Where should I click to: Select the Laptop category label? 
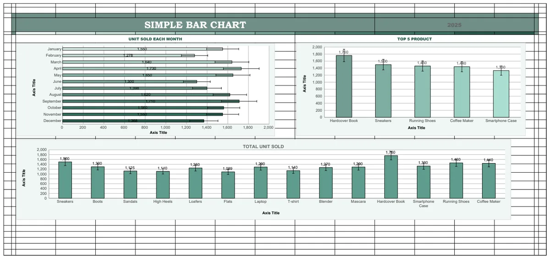(x=261, y=201)
